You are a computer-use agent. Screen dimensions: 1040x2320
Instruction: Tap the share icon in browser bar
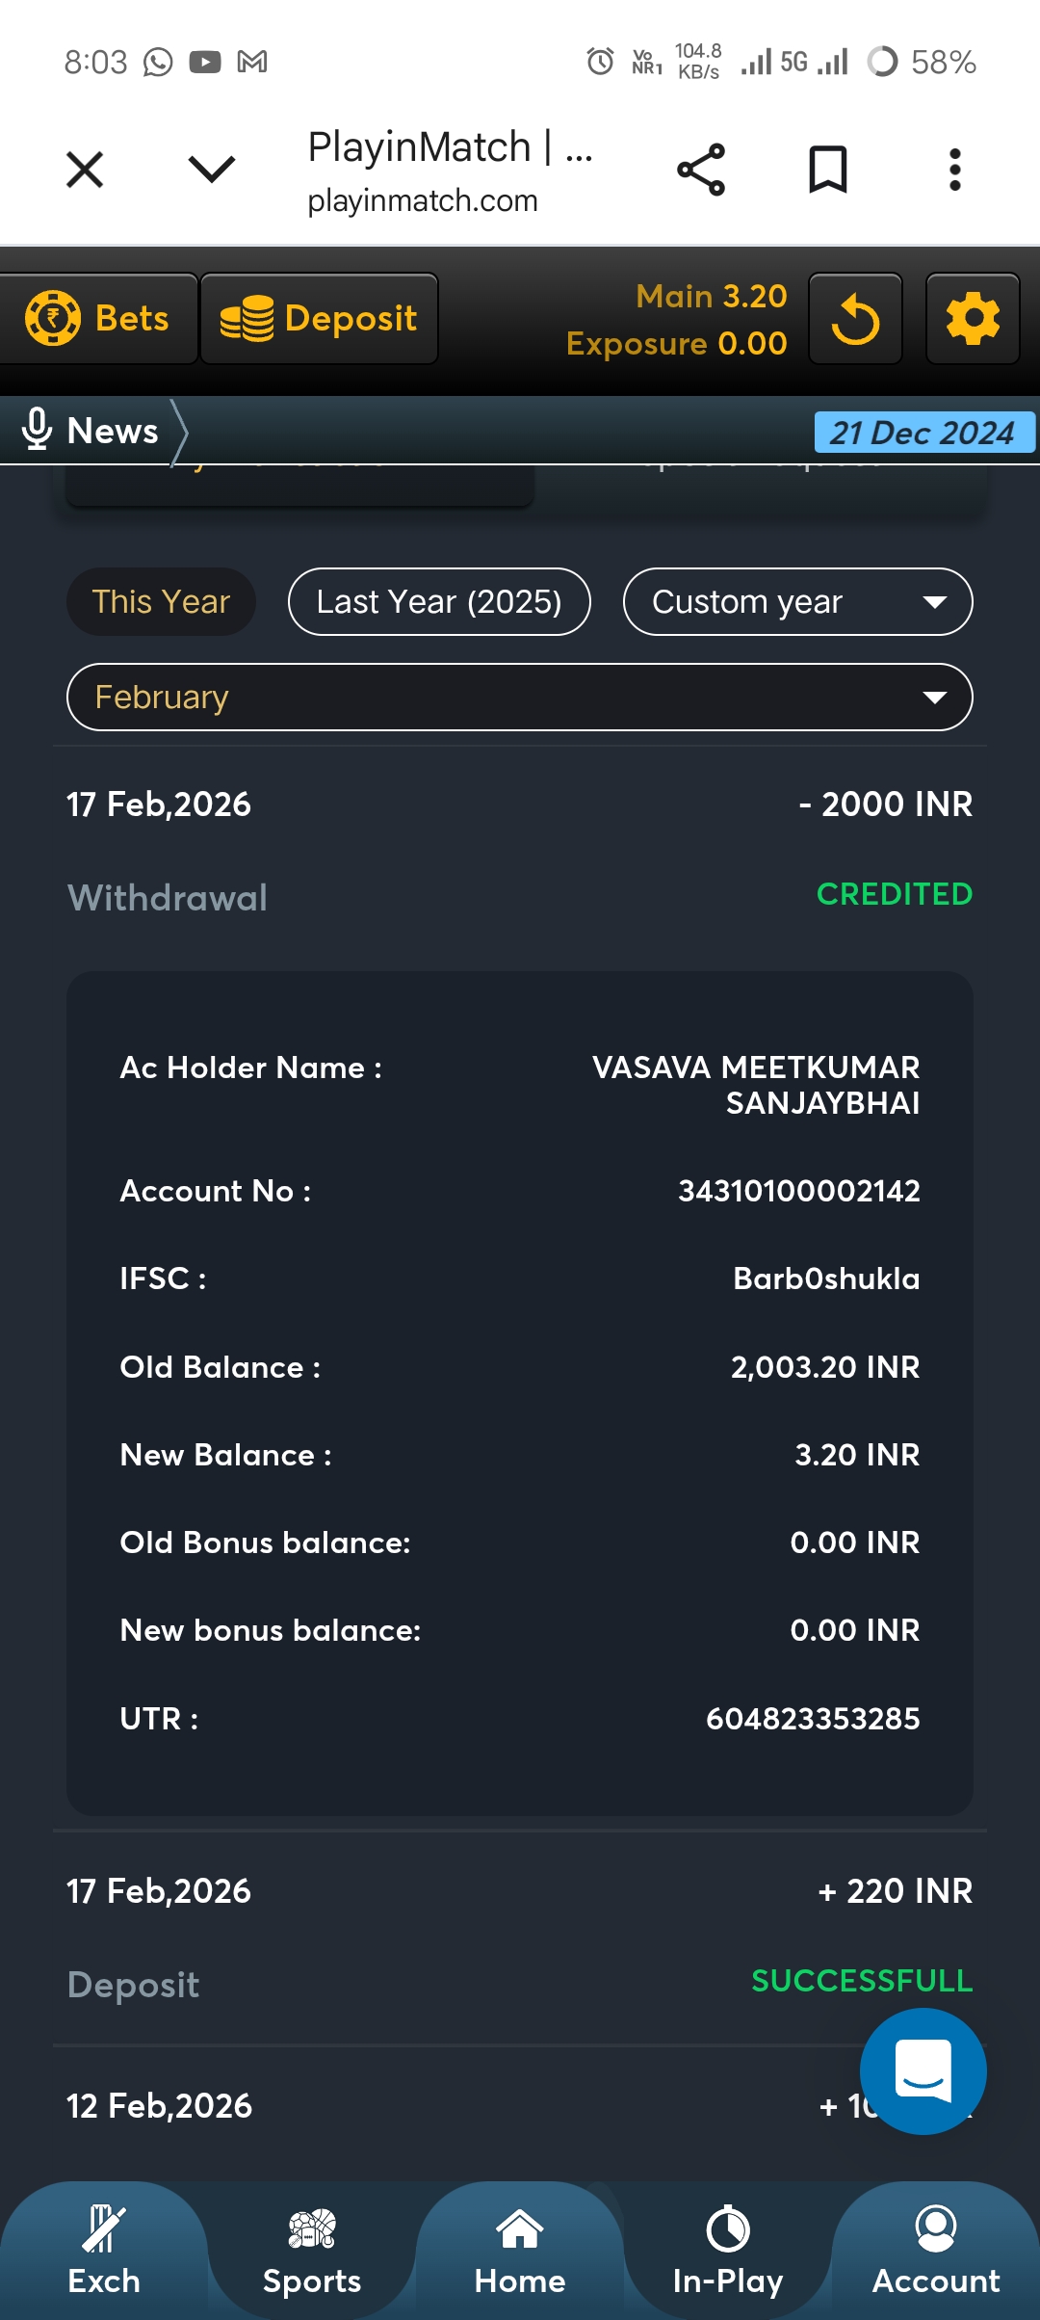point(701,171)
